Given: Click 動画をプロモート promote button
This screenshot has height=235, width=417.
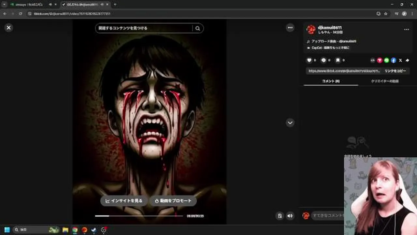Looking at the screenshot, I should [173, 201].
